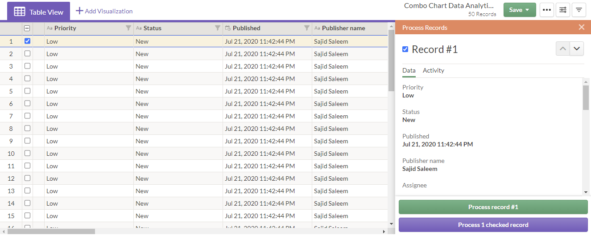
Task: Toggle the select-all checkbox in the table header
Action: click(x=27, y=28)
